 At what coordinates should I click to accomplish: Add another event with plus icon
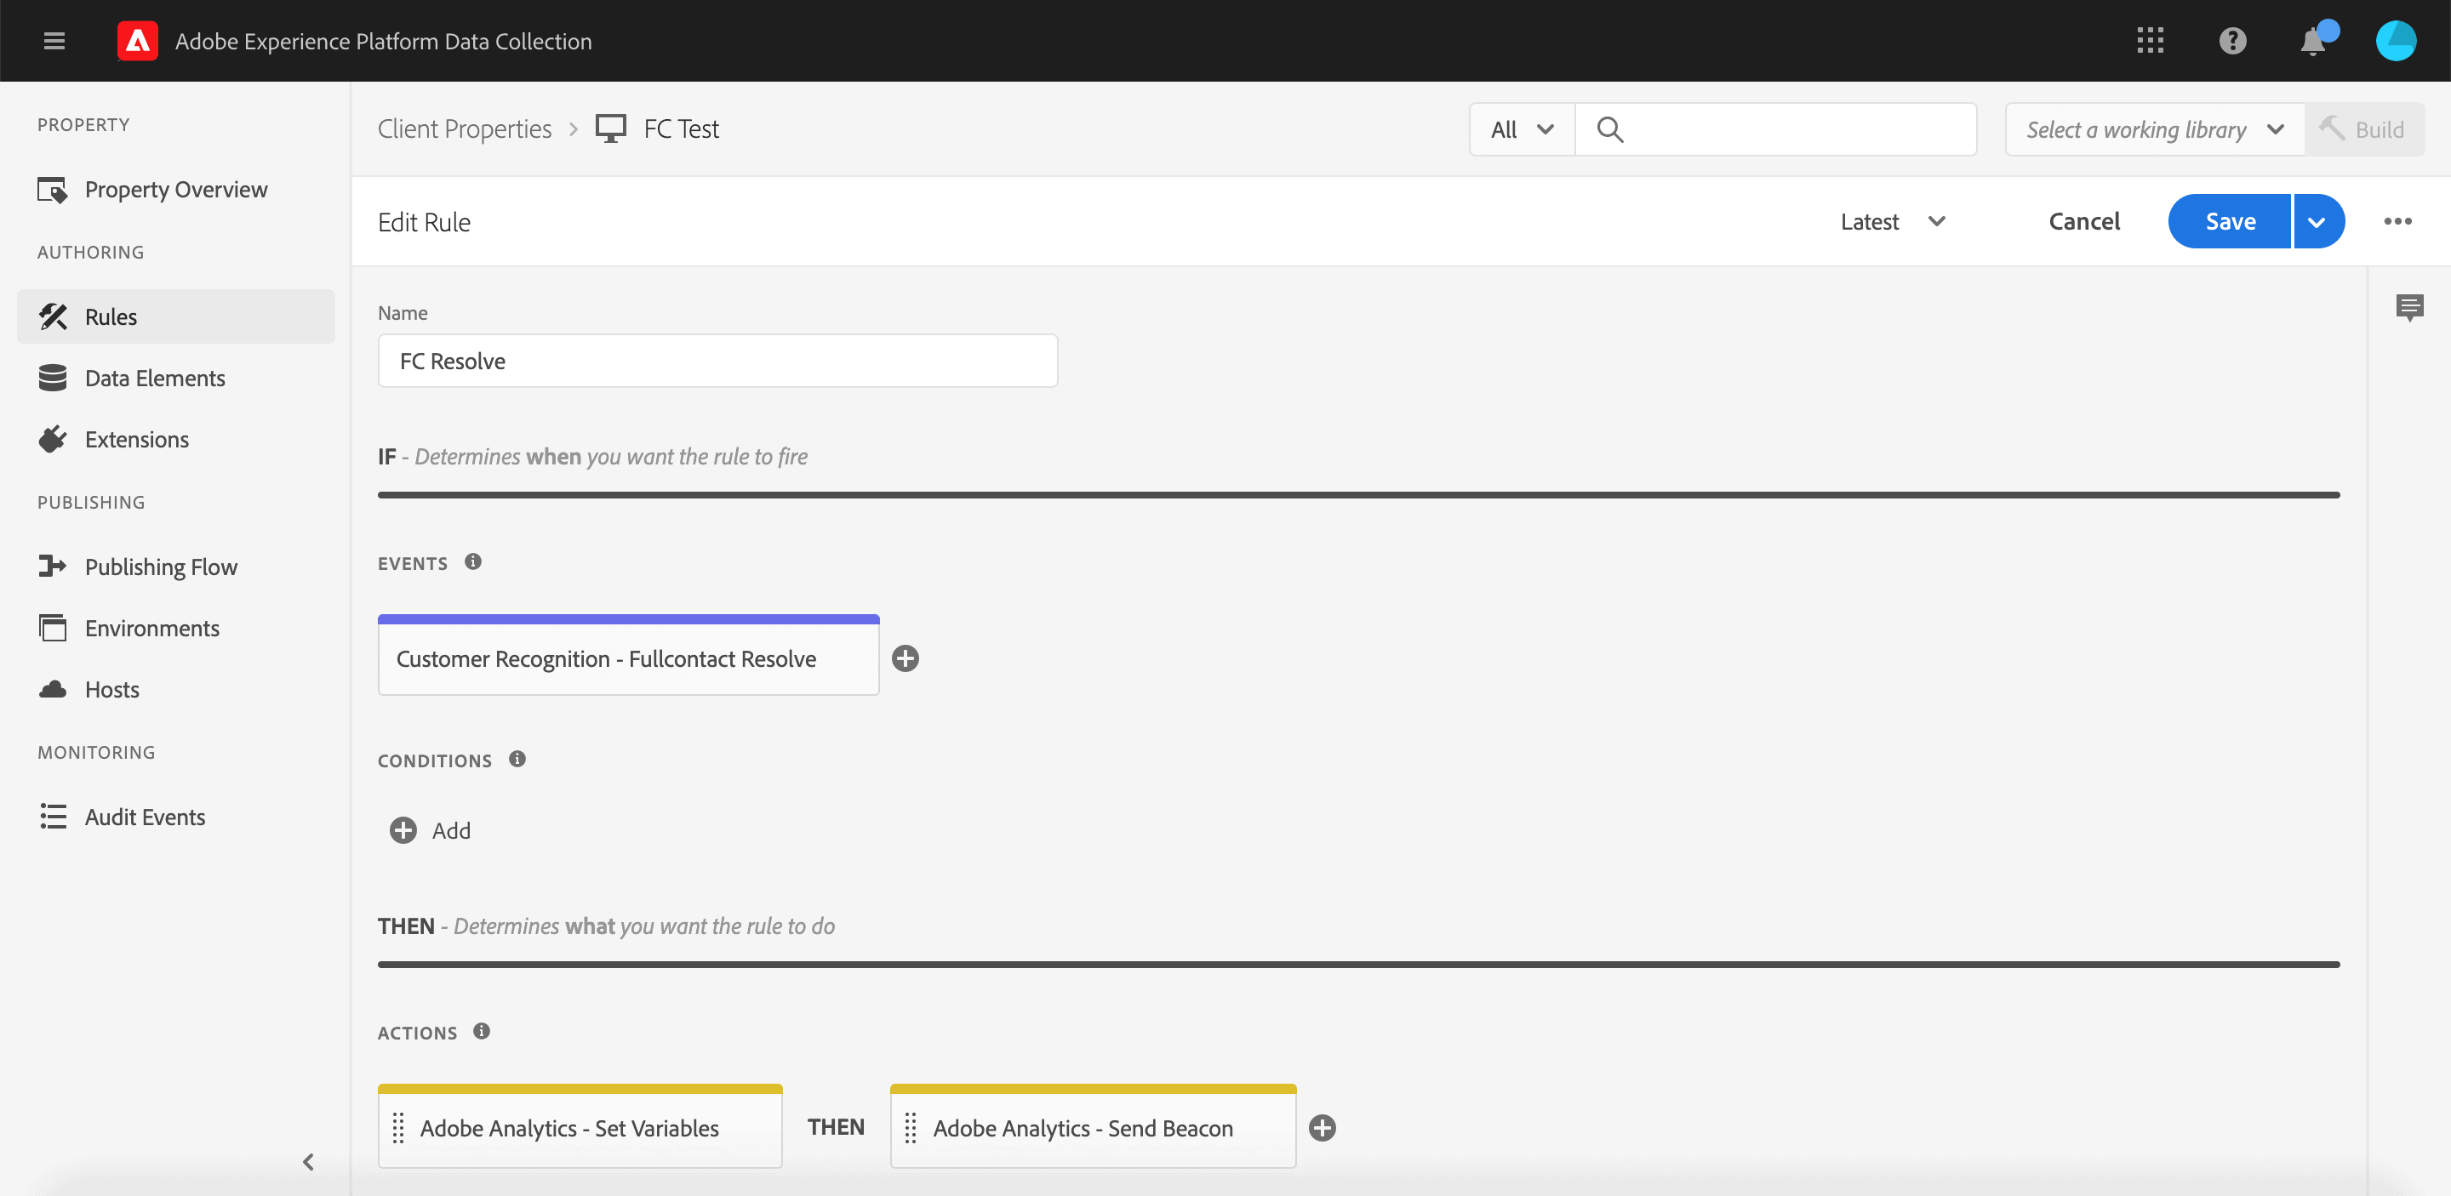[905, 659]
